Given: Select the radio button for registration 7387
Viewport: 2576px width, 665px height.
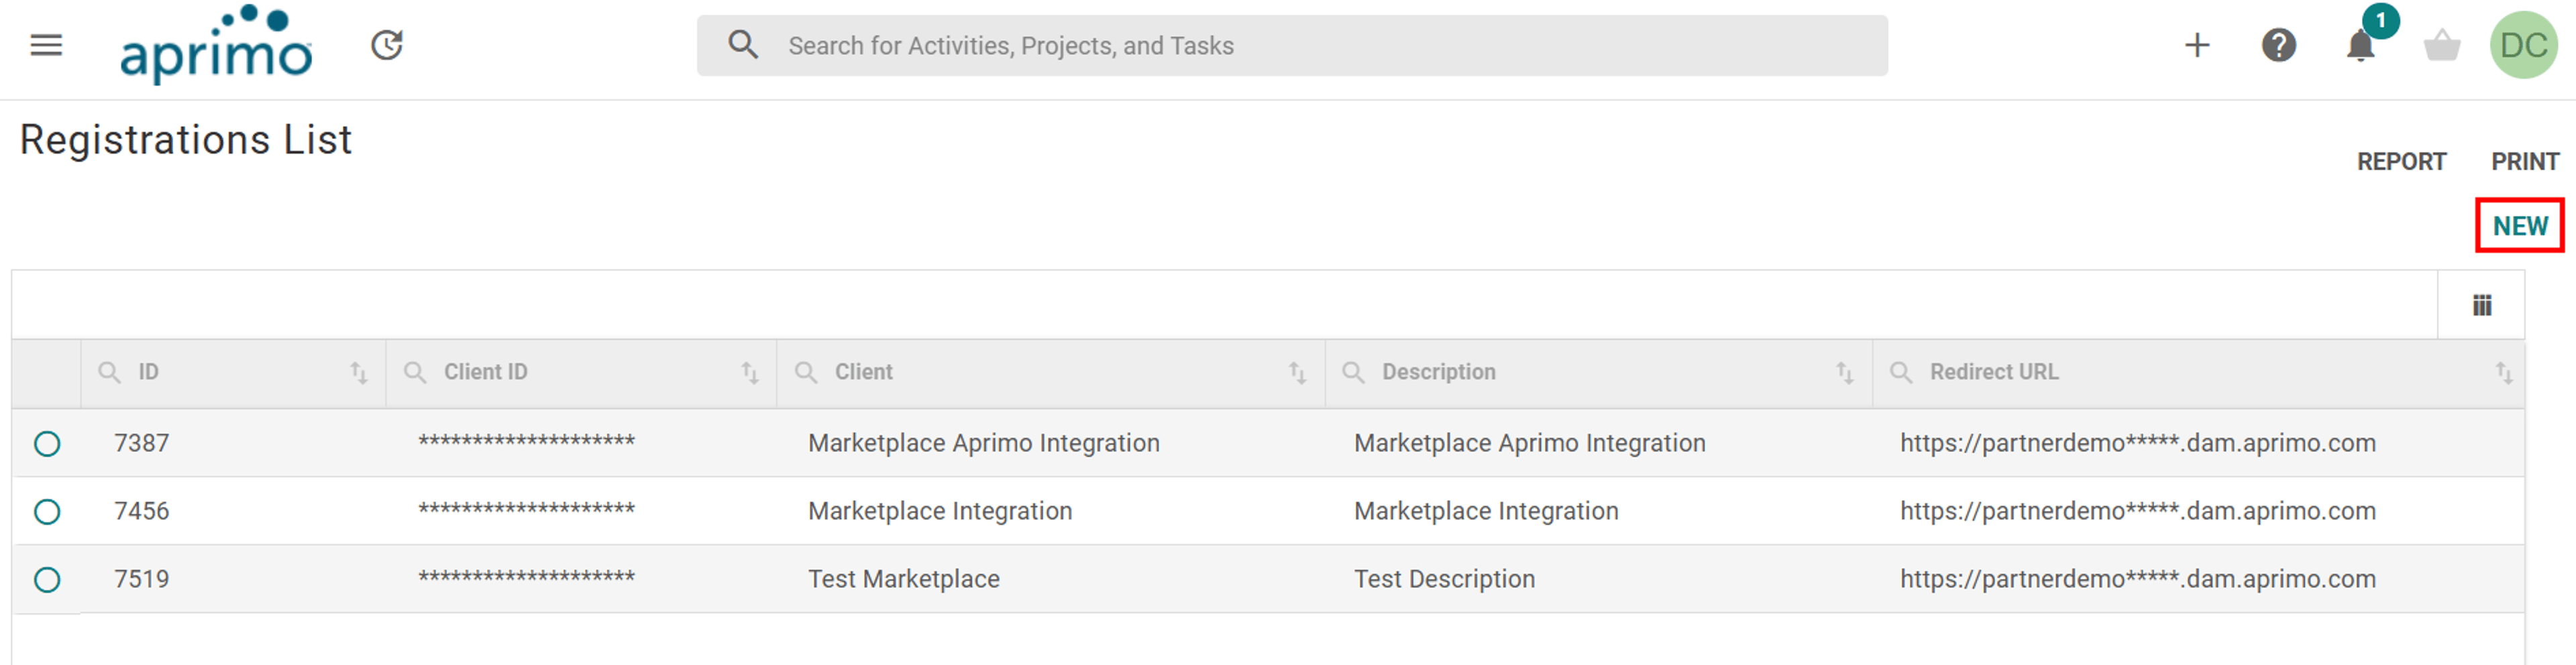Looking at the screenshot, I should tap(47, 444).
